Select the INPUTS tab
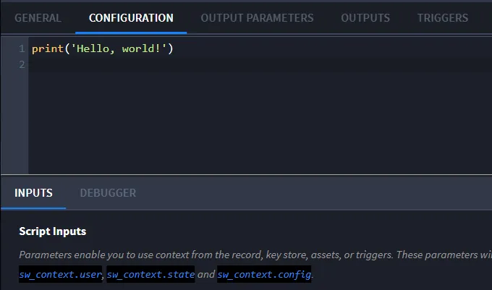 33,193
